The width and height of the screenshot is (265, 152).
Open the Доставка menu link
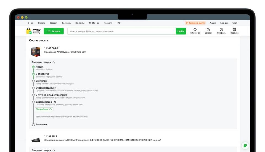click(66, 23)
